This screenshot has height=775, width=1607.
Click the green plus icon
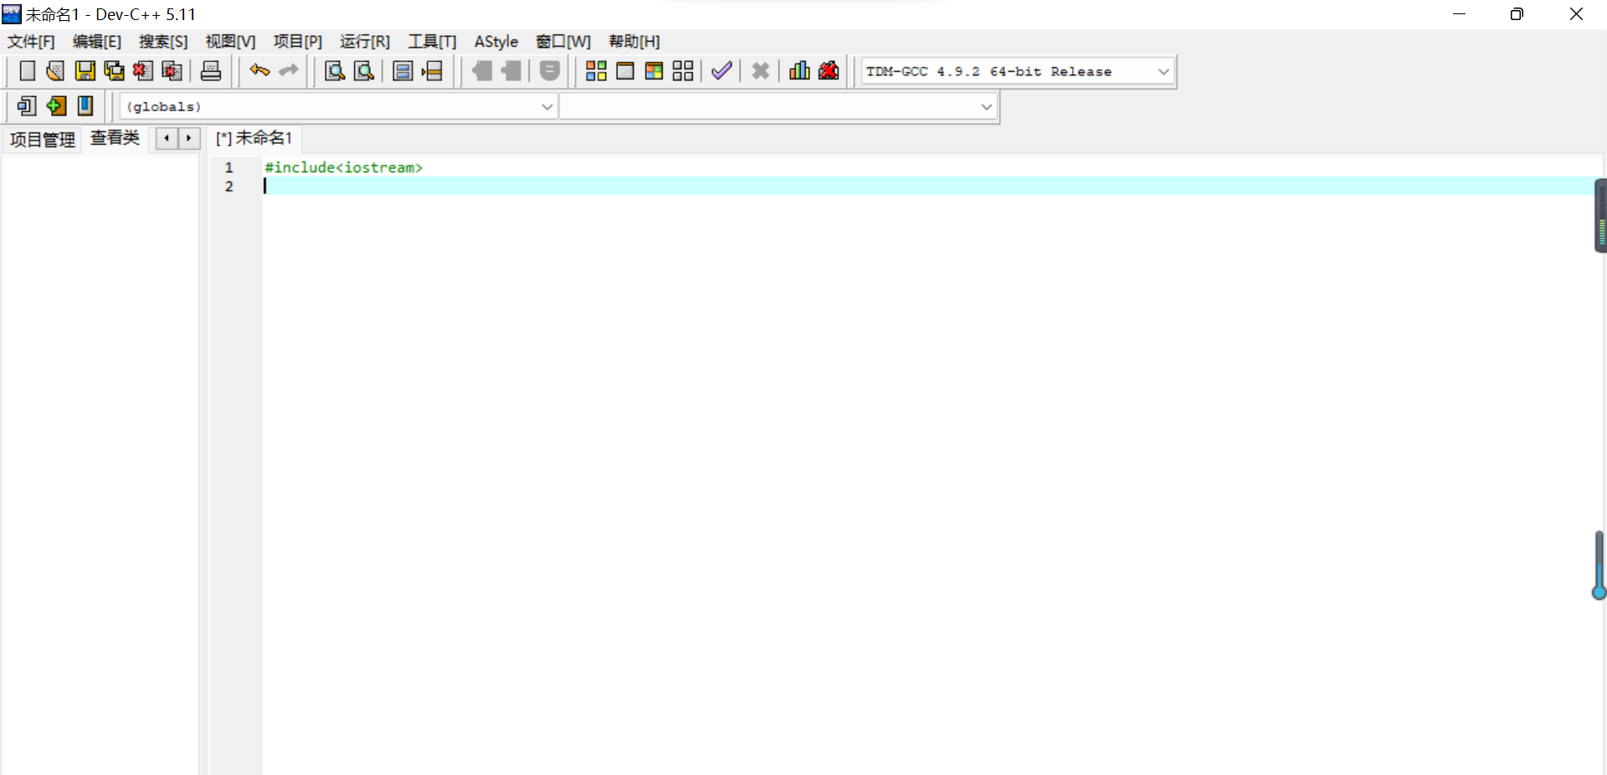pos(56,105)
